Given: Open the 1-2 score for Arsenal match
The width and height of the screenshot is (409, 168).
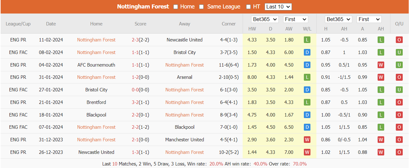Looking at the screenshot, I should (x=135, y=77).
